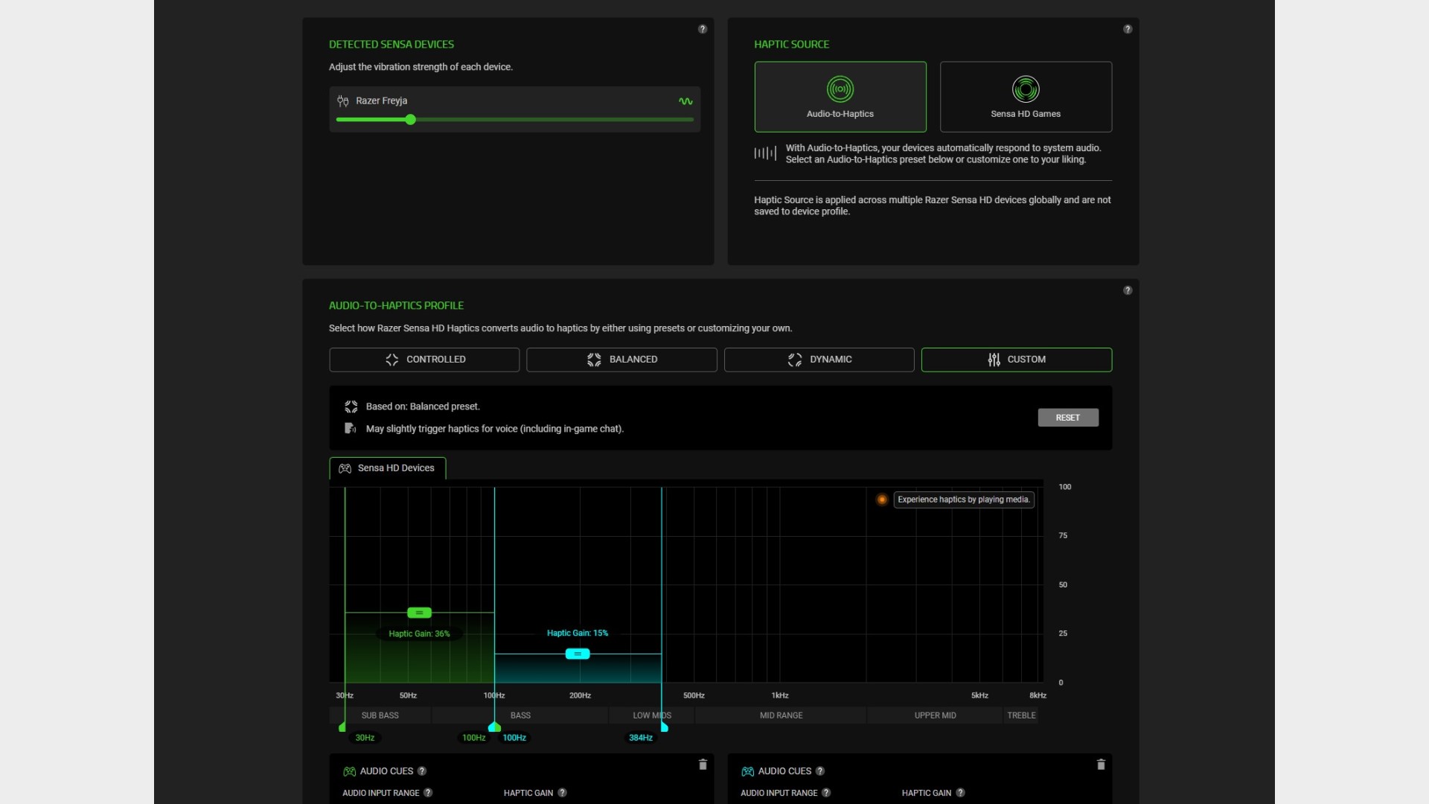Click the delete icon for second Audio Cues
This screenshot has height=804, width=1429.
click(1102, 765)
